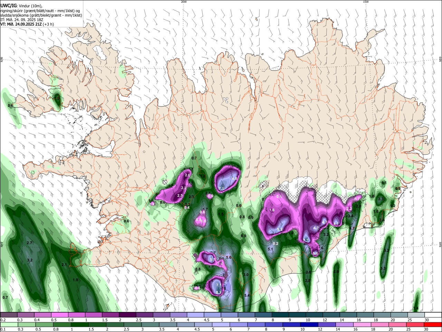Pick the 0.2–0.3 swatch in the upper legend row

point(9,315)
